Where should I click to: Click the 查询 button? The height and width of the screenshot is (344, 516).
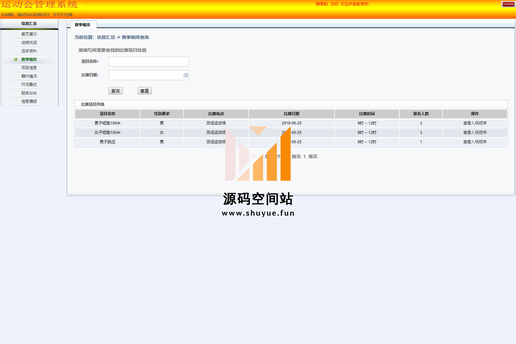coord(115,91)
